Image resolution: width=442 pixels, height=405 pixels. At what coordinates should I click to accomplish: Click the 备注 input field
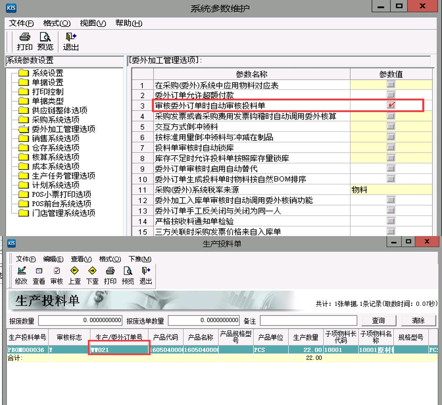pyautogui.click(x=309, y=320)
